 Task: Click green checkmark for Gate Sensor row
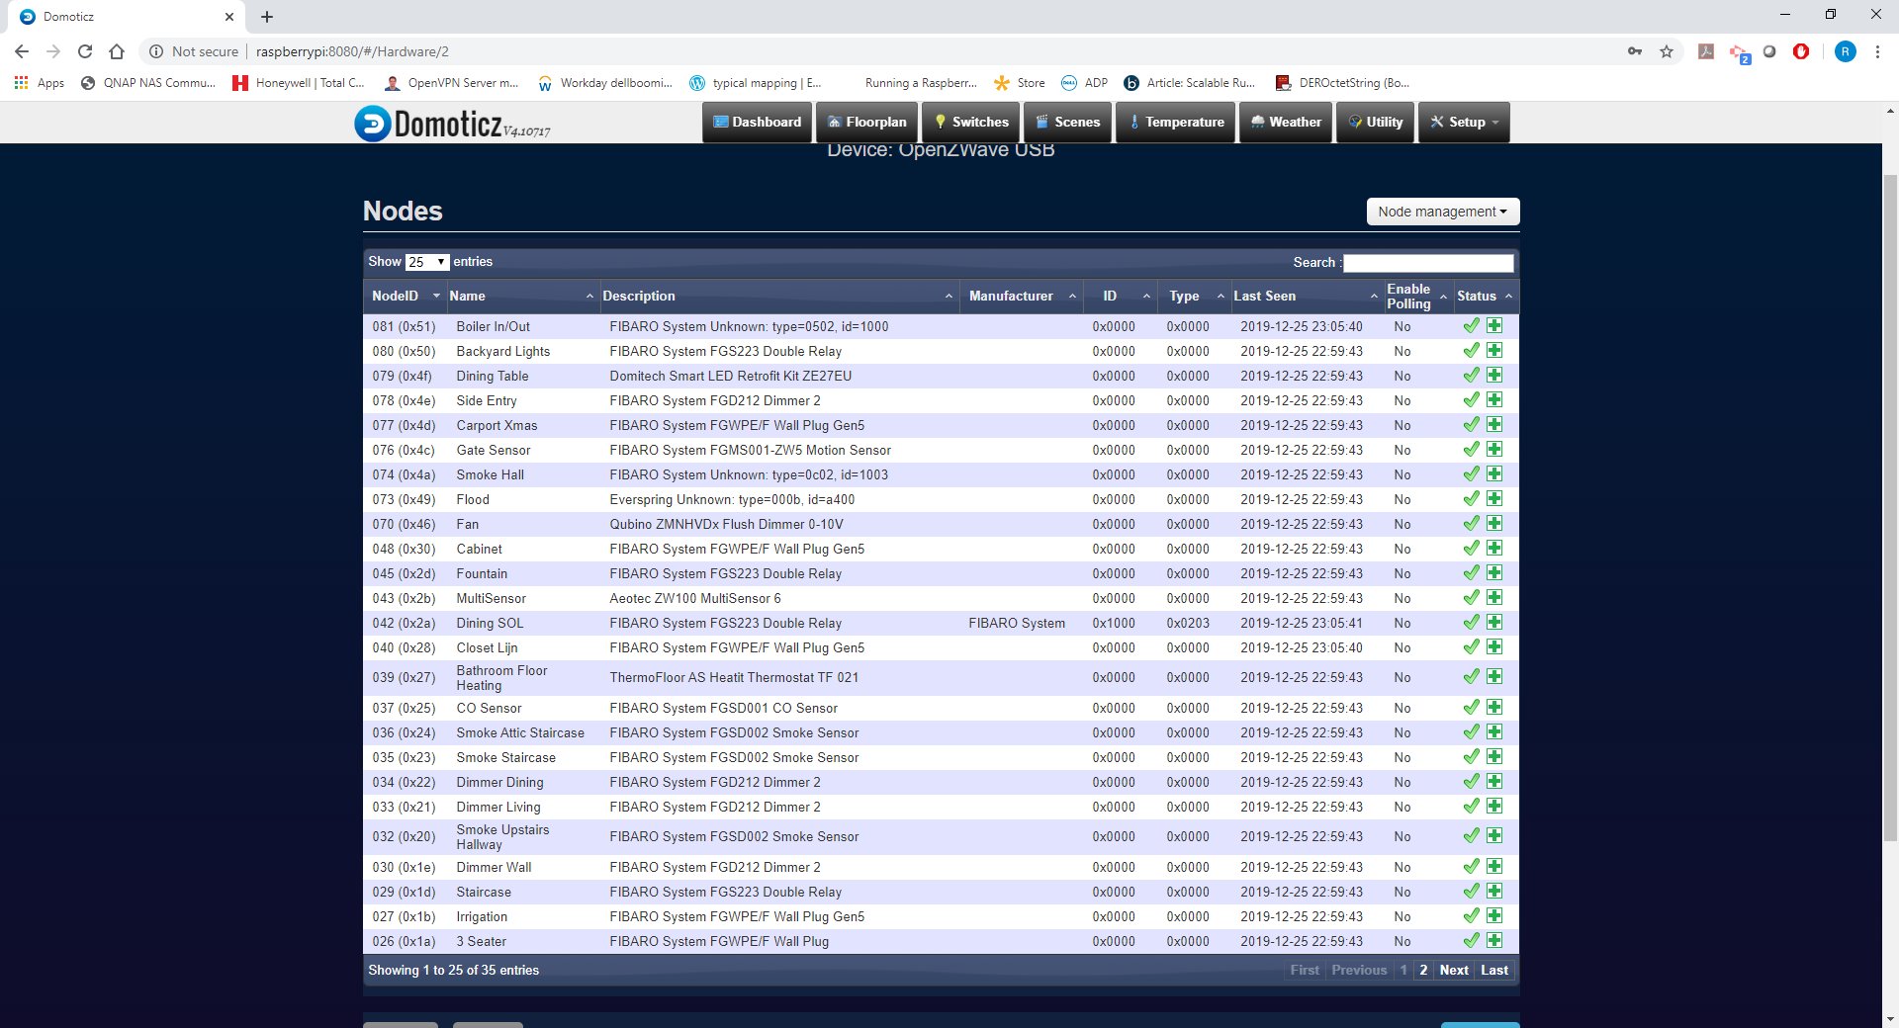pyautogui.click(x=1472, y=450)
